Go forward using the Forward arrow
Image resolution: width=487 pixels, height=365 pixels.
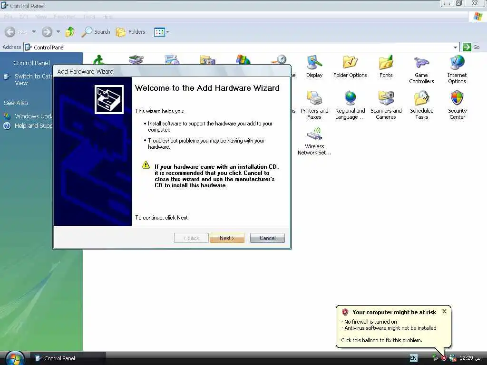click(47, 32)
